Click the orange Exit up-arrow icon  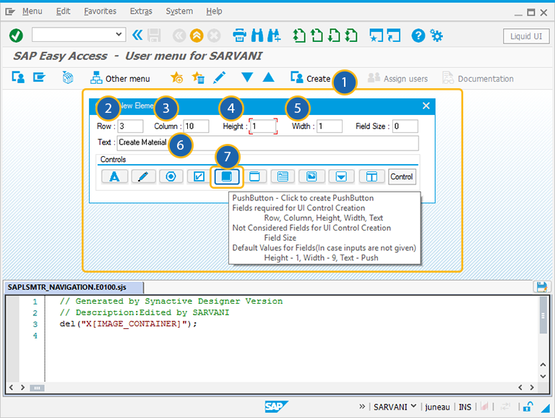[x=197, y=35]
